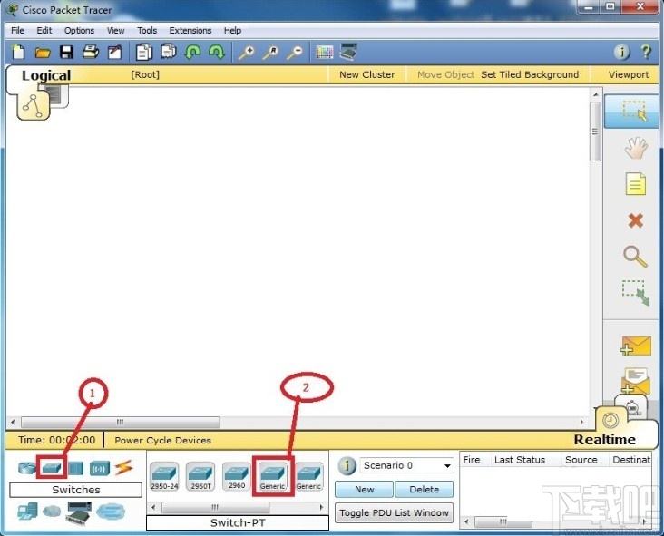Screen dimensions: 664x536
Task: Select the End Devices category icon
Action: (x=27, y=512)
